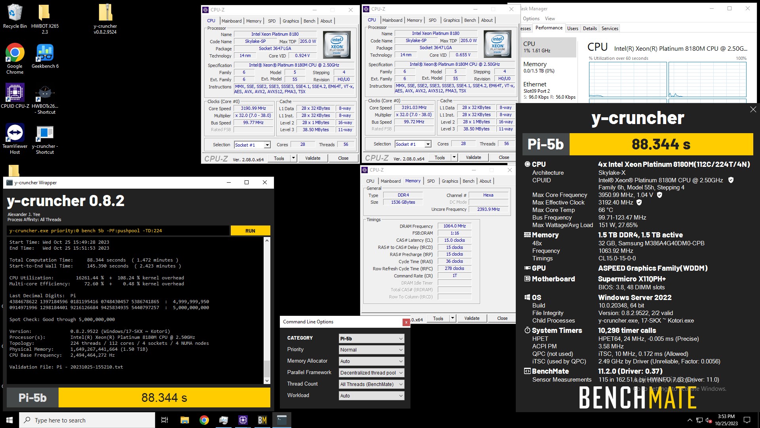
Task: Open Chrome from the taskbar
Action: pos(204,420)
